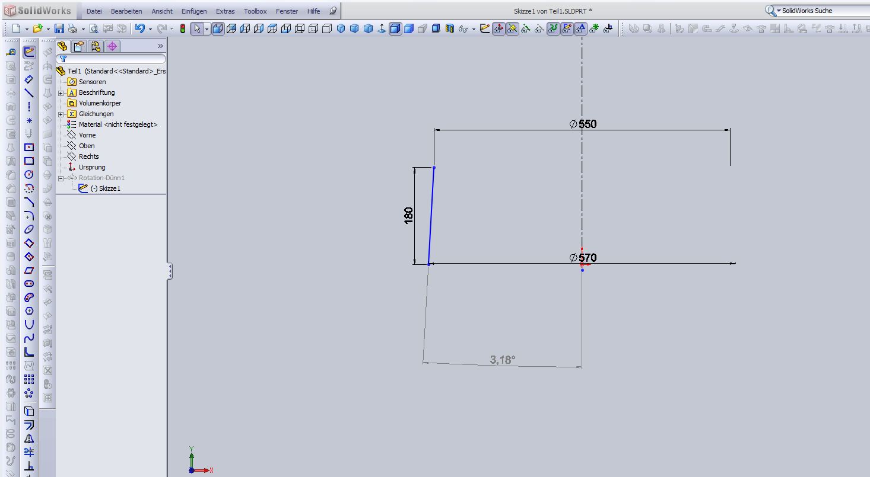Open the Datei menu

click(94, 11)
